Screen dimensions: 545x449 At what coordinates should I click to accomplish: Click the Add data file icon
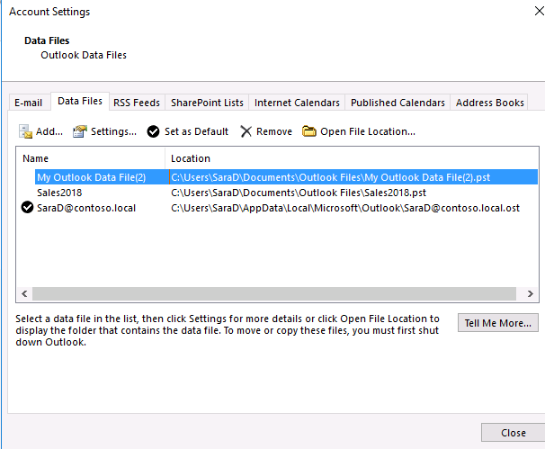[x=26, y=131]
